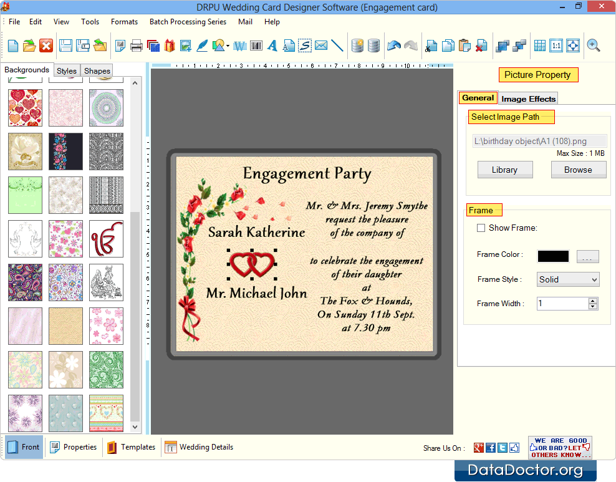Image resolution: width=616 pixels, height=482 pixels.
Task: Click the envelope mail icon
Action: click(x=321, y=46)
